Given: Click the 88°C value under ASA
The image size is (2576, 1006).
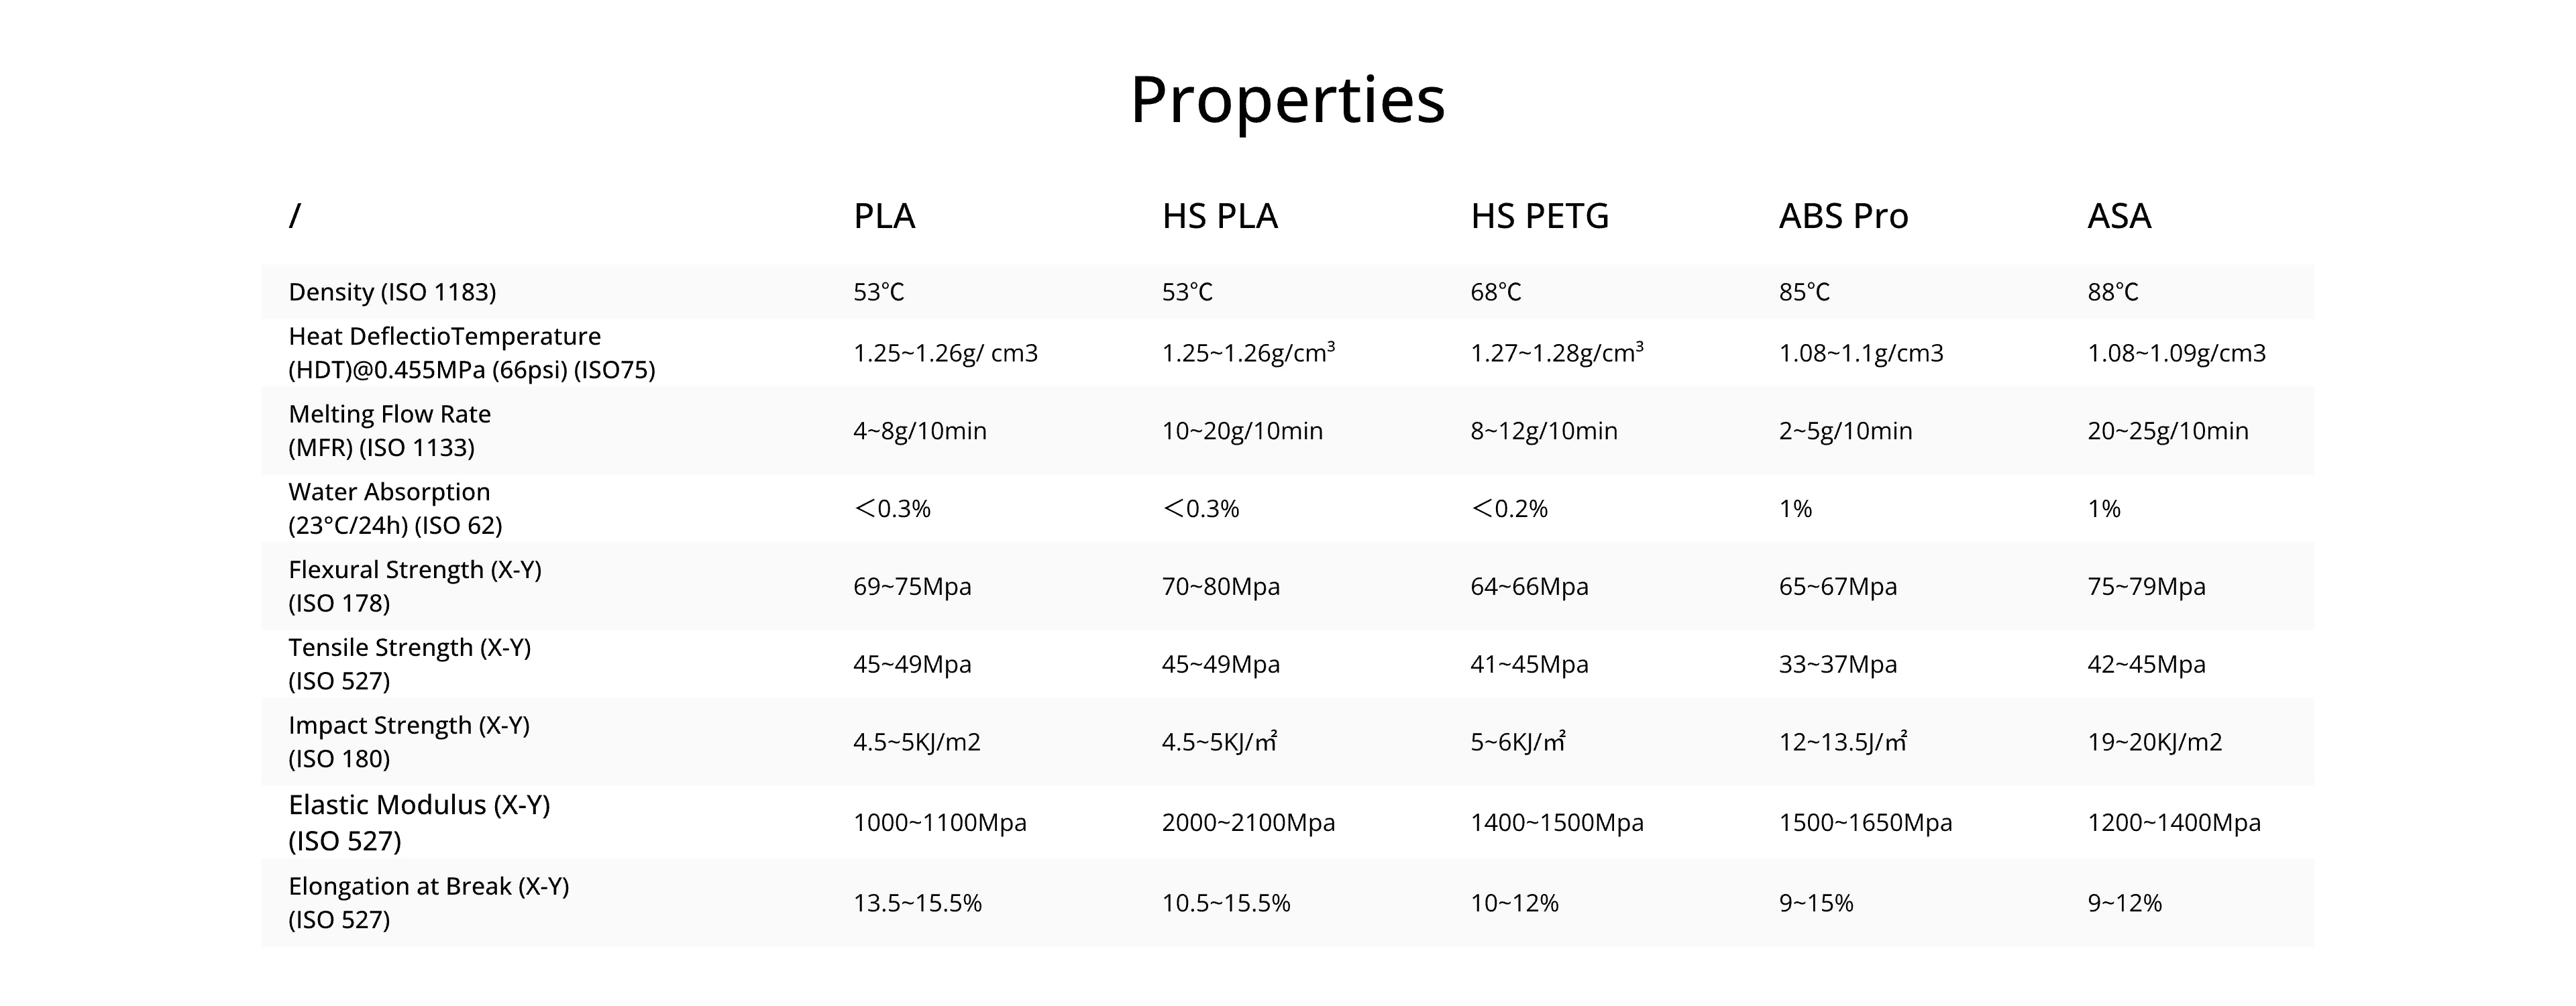Looking at the screenshot, I should 2112,292.
